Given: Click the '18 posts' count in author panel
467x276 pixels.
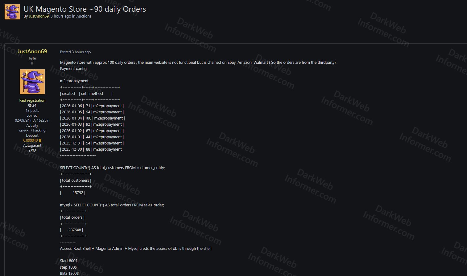Looking at the screenshot, I should pos(32,111).
